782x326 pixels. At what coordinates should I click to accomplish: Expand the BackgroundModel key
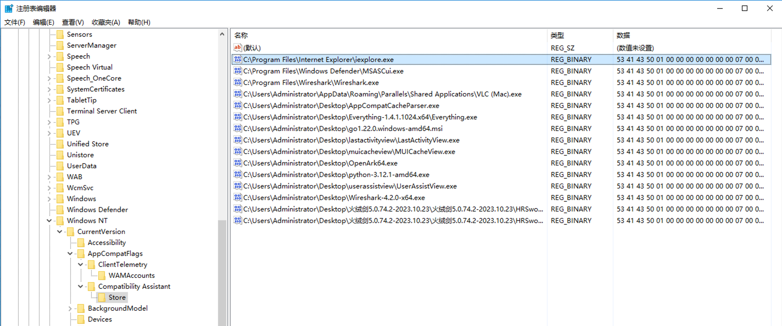[x=70, y=308]
